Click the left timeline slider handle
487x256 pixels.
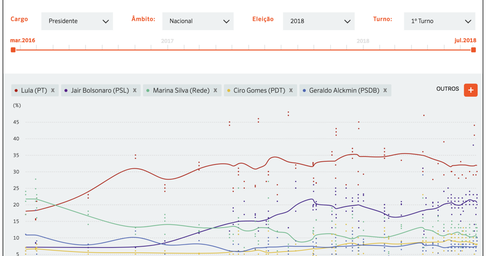pyautogui.click(x=13, y=50)
